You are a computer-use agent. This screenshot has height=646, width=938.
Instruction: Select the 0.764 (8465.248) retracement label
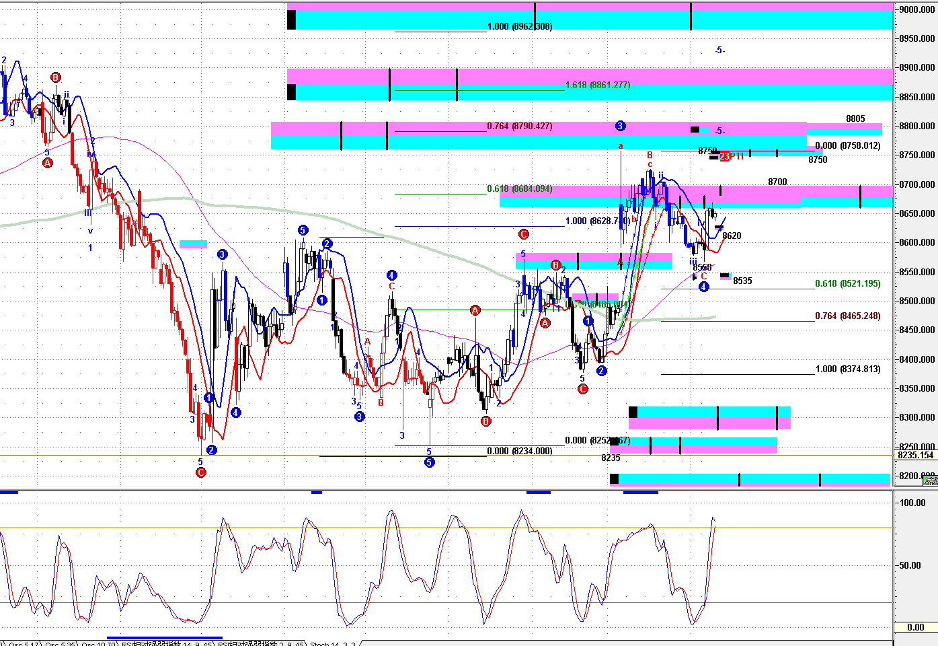(x=848, y=316)
